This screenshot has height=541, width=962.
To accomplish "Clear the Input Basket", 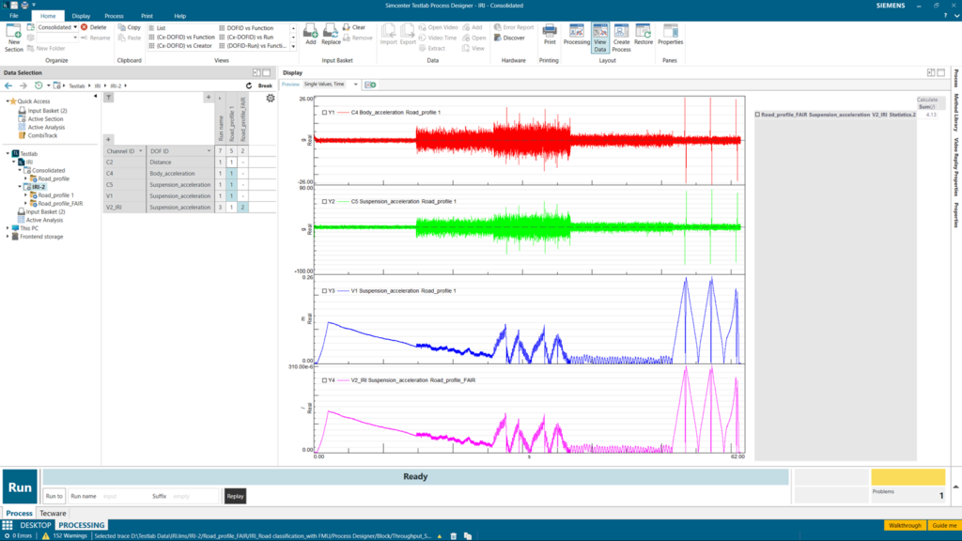I will (354, 27).
